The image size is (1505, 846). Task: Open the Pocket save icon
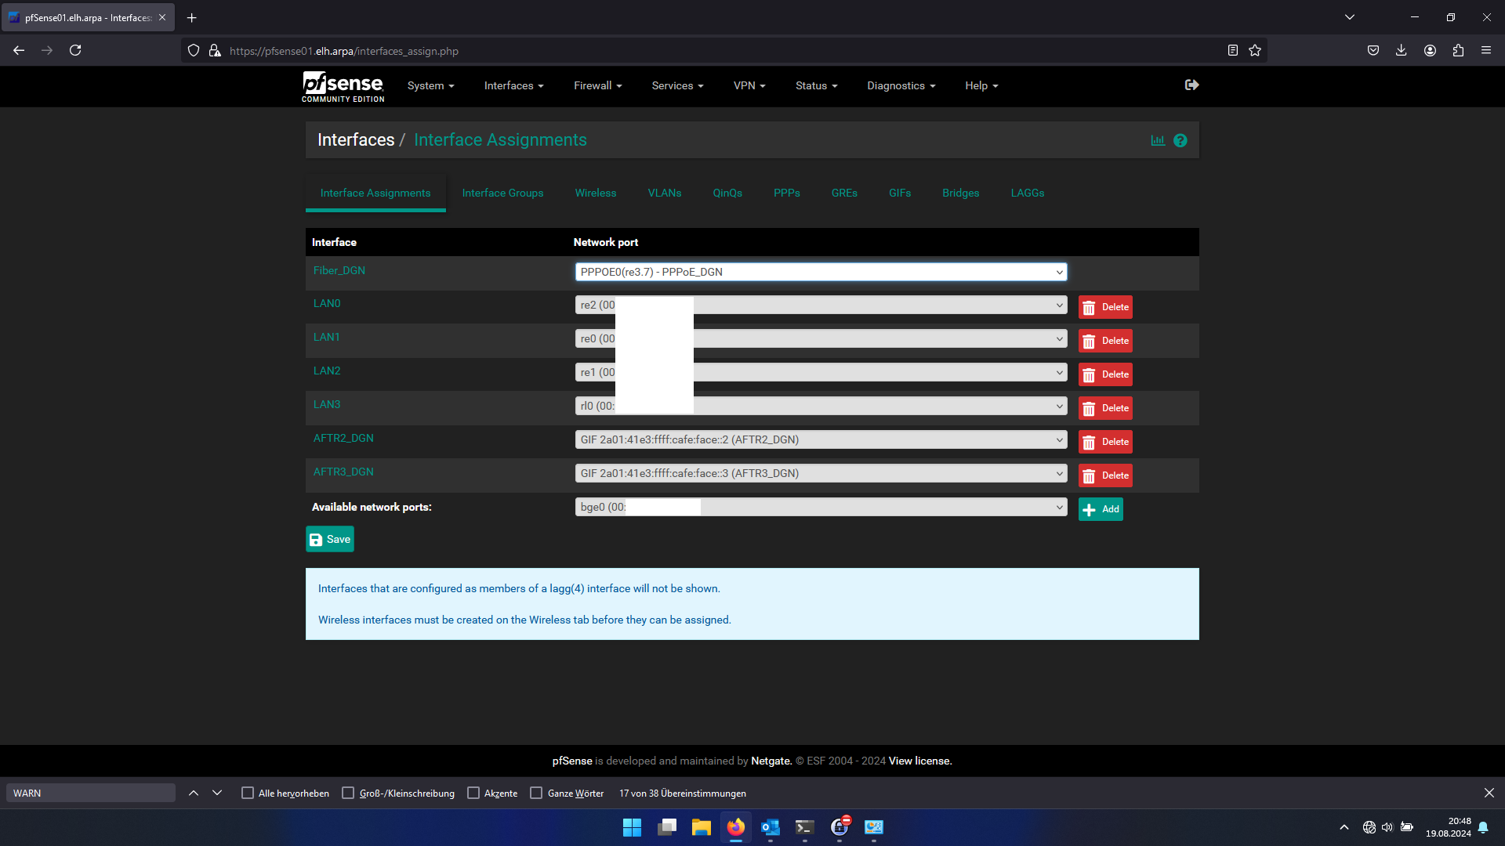click(1373, 50)
